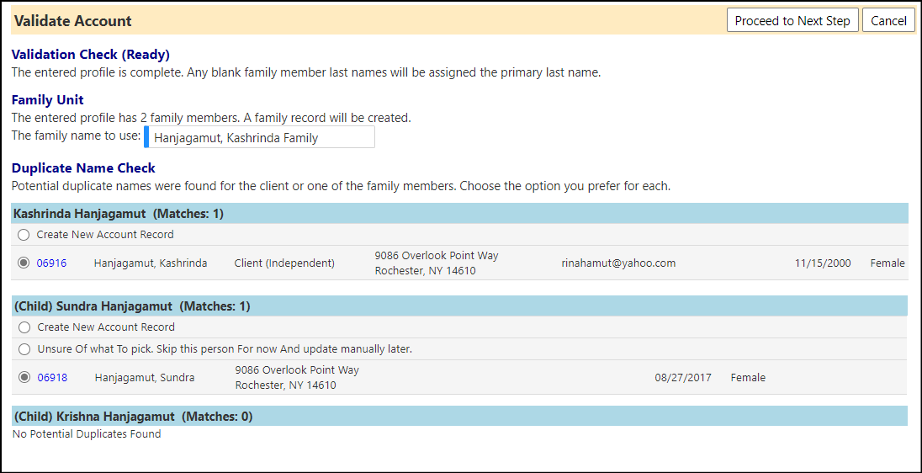Viewport: 922px width, 473px height.
Task: Focus the family name text field
Action: pyautogui.click(x=259, y=137)
